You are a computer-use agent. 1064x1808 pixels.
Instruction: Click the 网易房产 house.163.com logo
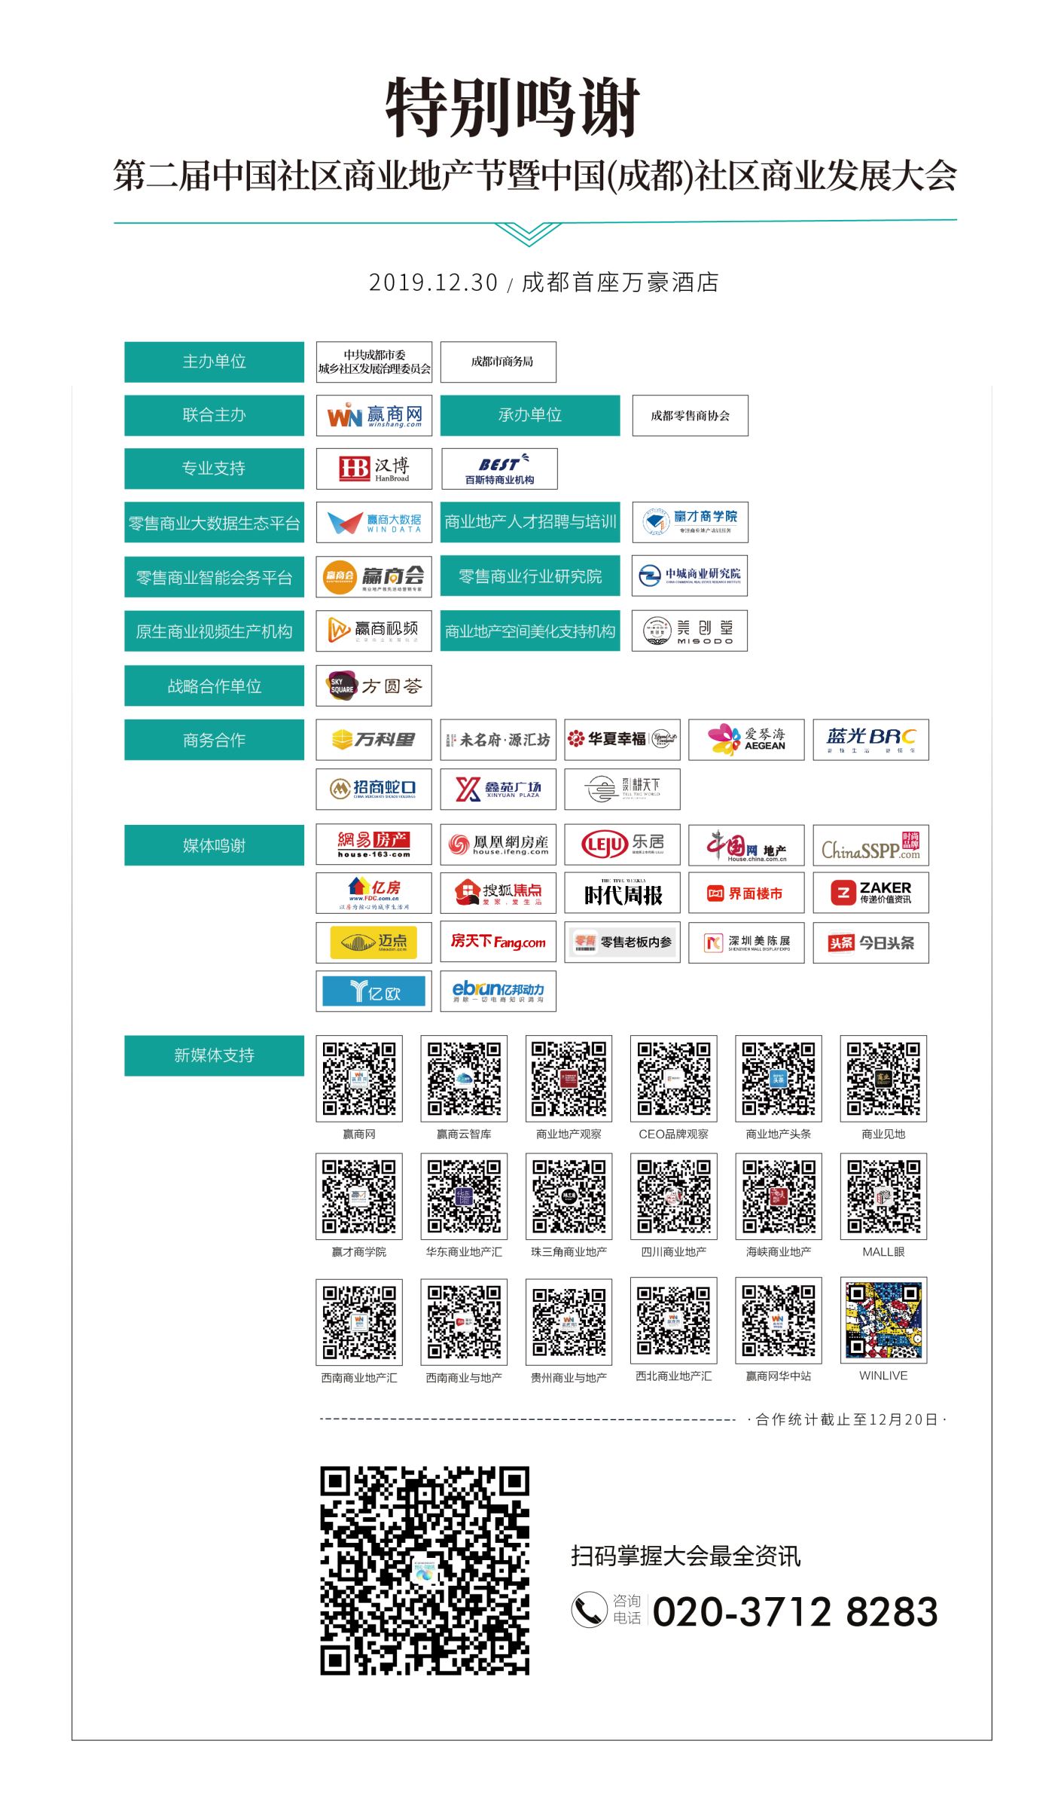pos(374,845)
